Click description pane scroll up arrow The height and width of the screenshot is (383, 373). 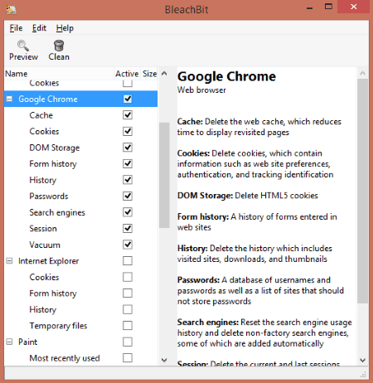click(x=362, y=73)
